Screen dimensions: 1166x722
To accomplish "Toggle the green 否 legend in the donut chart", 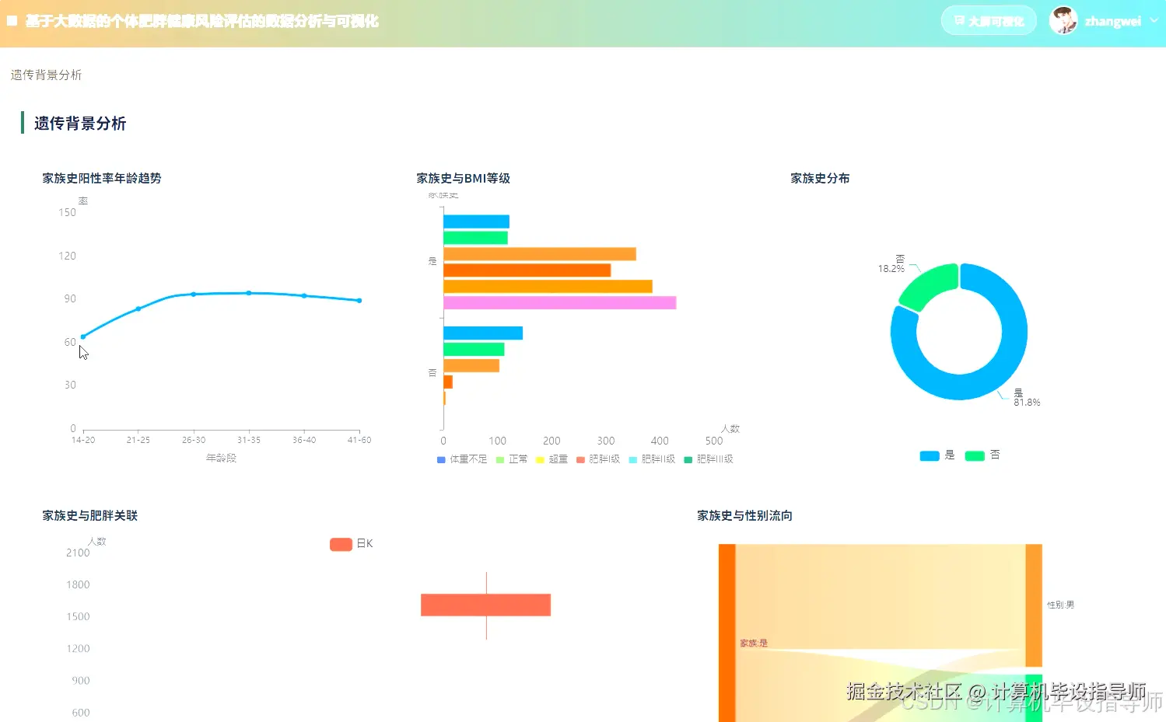I will [982, 455].
